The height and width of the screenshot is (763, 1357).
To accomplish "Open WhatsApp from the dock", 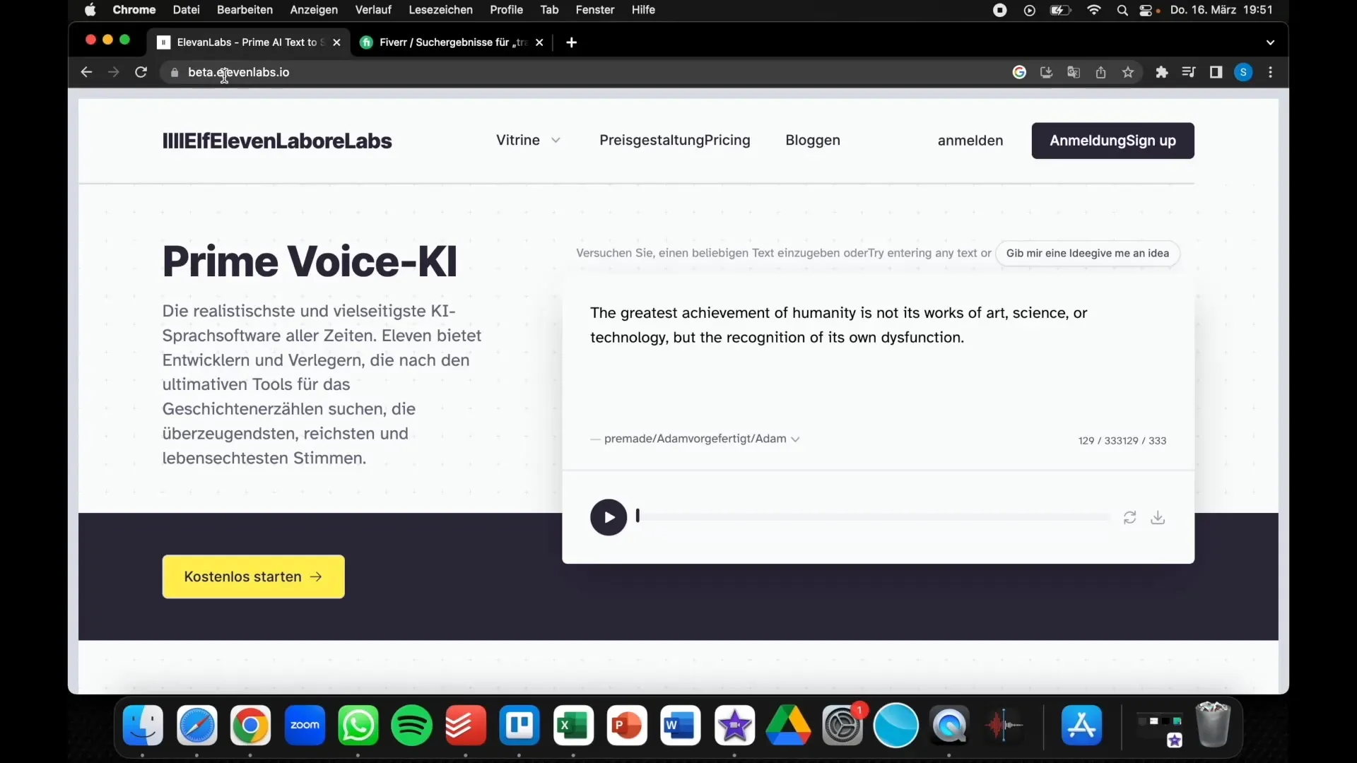I will pos(358,726).
